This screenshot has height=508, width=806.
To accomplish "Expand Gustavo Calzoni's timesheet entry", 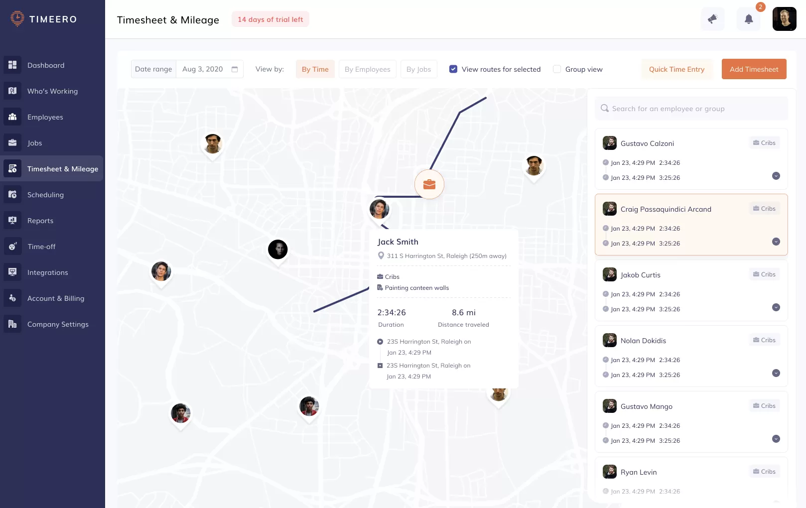I will click(776, 176).
